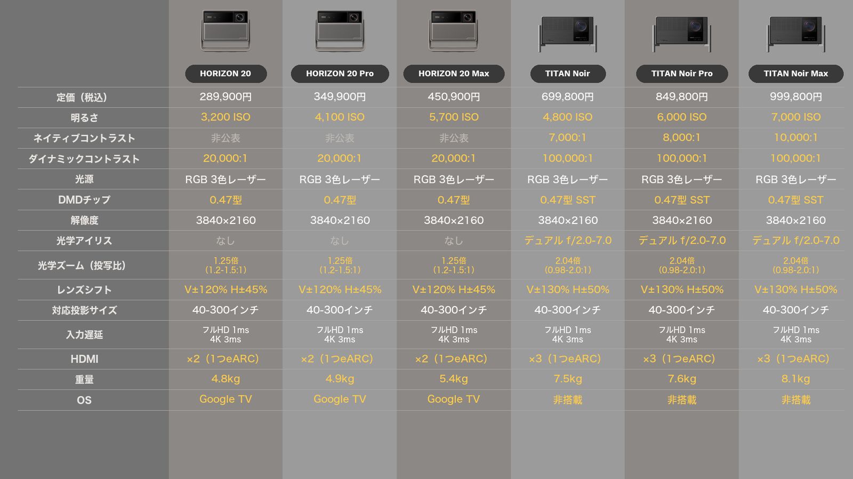Select 非公表 in the HORIZON 20 Max column
The image size is (853, 479).
454,138
